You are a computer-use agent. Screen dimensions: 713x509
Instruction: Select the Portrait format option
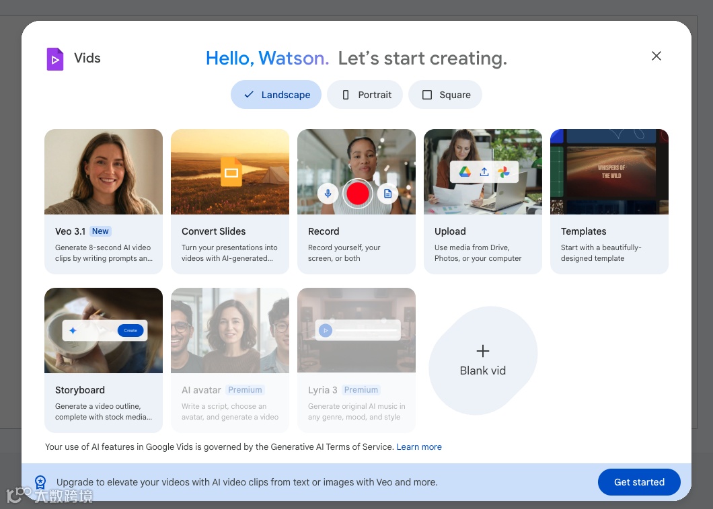coord(365,95)
